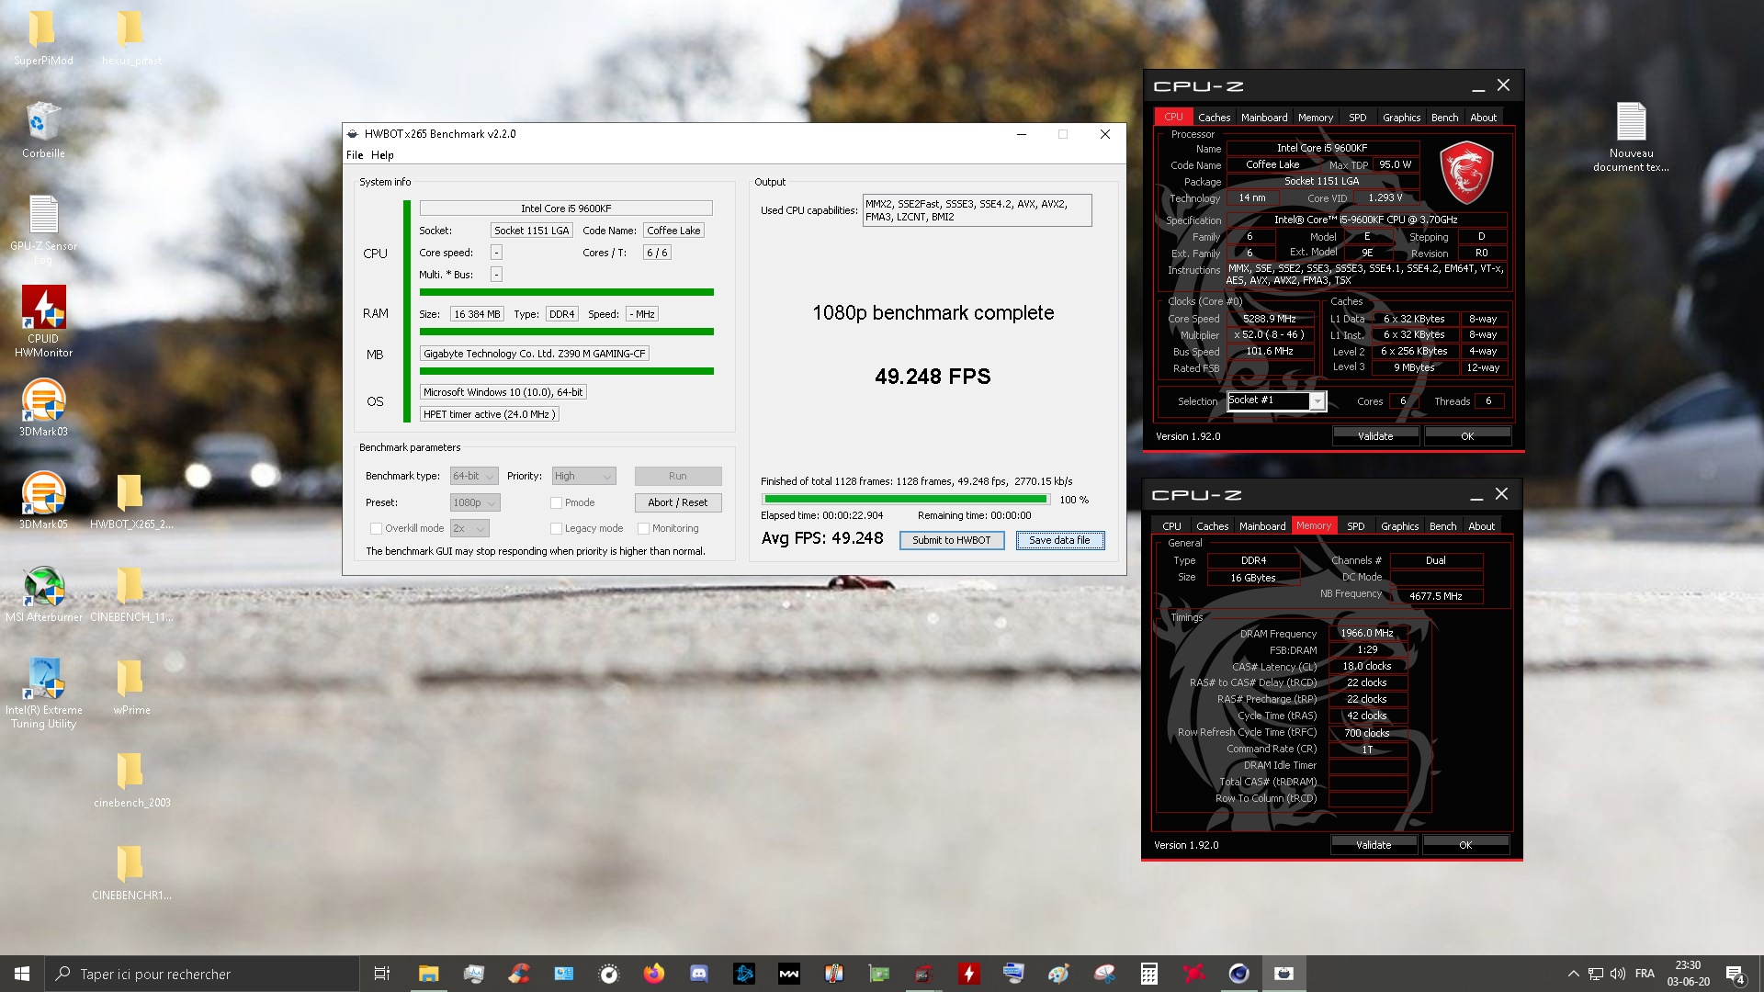Switch to SPD tab in upper CPU-Z

1357,118
